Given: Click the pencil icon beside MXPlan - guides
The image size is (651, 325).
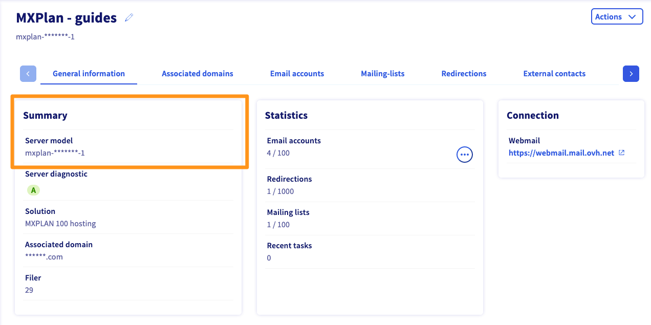Looking at the screenshot, I should [x=129, y=18].
